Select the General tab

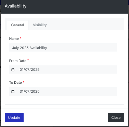pos(17,25)
